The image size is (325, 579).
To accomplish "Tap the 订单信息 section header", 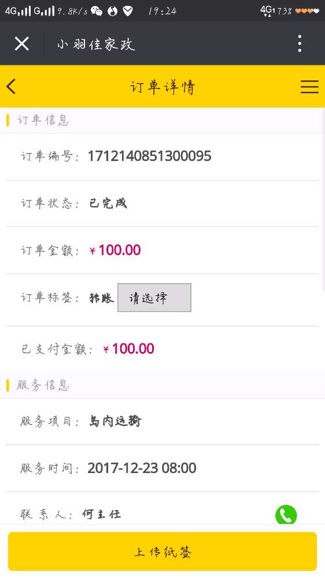I will [43, 120].
